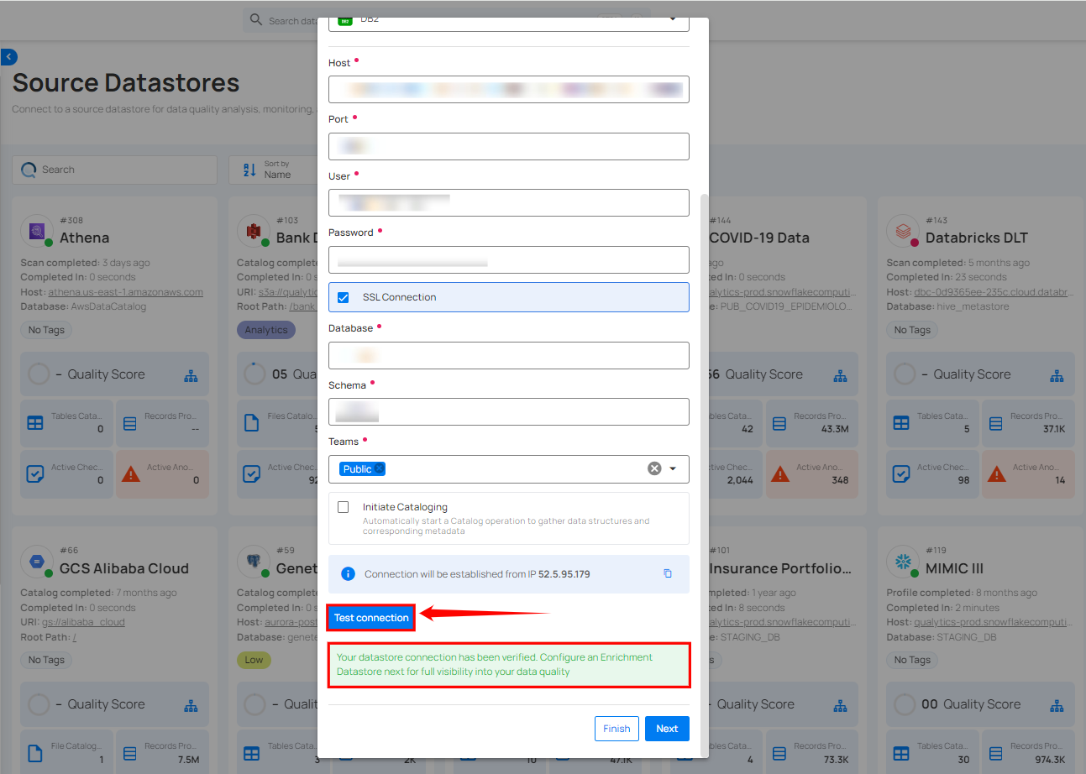Click the datastore Search field
This screenshot has height=774, width=1086.
pyautogui.click(x=114, y=170)
